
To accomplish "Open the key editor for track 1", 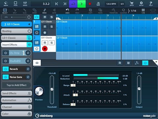I will 37,27.
